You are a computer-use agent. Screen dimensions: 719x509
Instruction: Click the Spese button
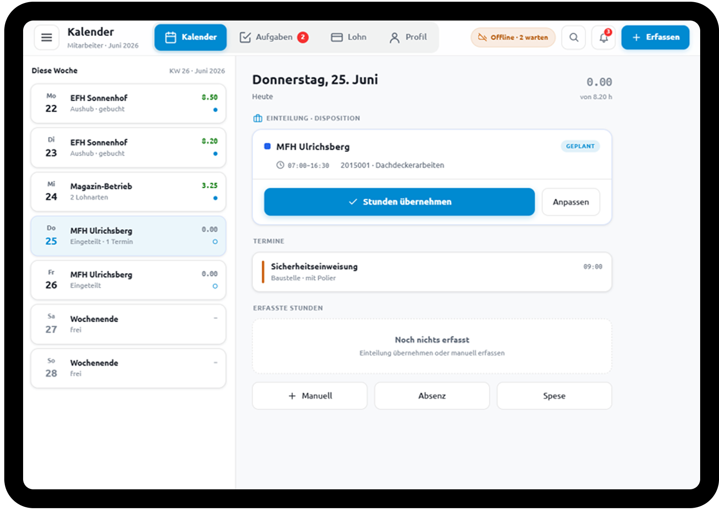554,396
